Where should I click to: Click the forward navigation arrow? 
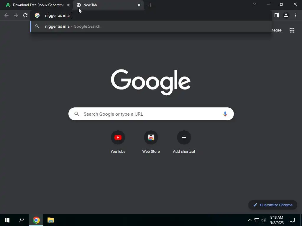[x=16, y=15]
